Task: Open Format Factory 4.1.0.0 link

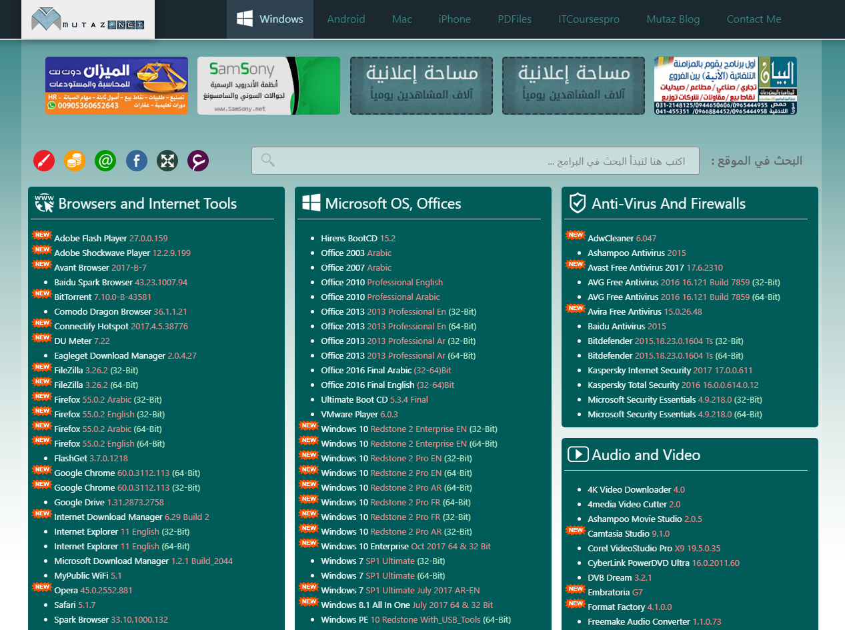Action: click(630, 607)
